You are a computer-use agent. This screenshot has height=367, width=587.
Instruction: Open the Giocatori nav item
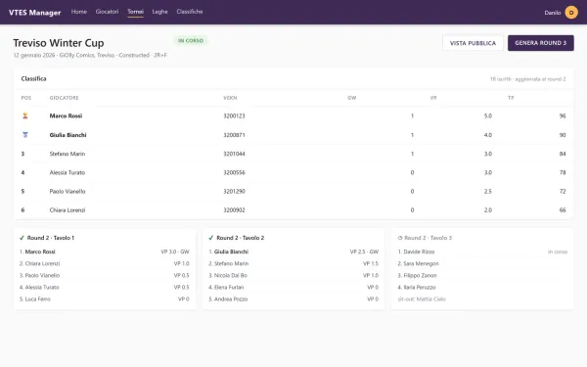(107, 12)
